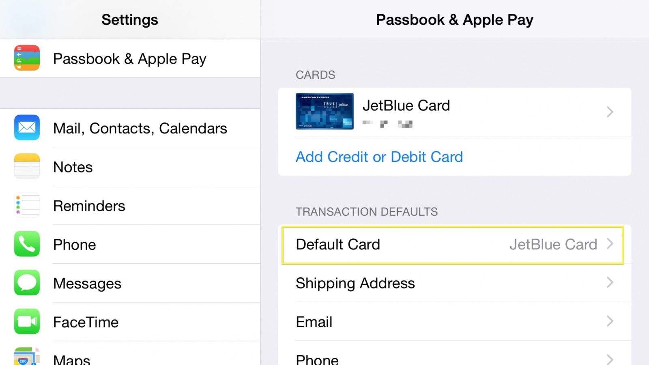649x365 pixels.
Task: Expand Default Card selection chevron
Action: coord(610,244)
